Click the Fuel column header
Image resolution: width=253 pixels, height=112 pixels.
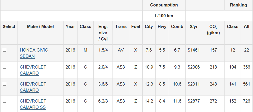tap(136, 27)
